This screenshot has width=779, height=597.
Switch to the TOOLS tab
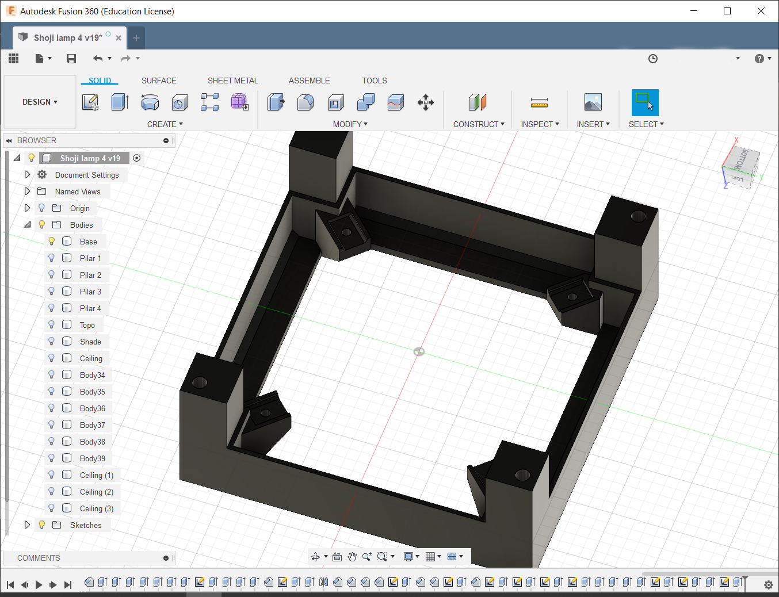click(375, 81)
